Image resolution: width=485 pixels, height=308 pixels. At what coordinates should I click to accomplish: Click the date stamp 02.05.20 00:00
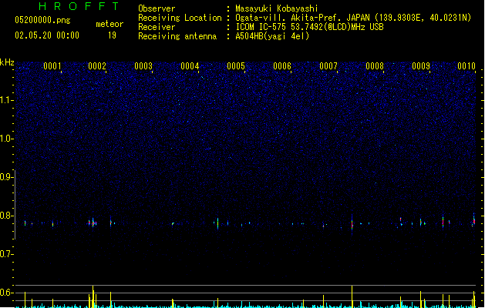click(x=47, y=35)
